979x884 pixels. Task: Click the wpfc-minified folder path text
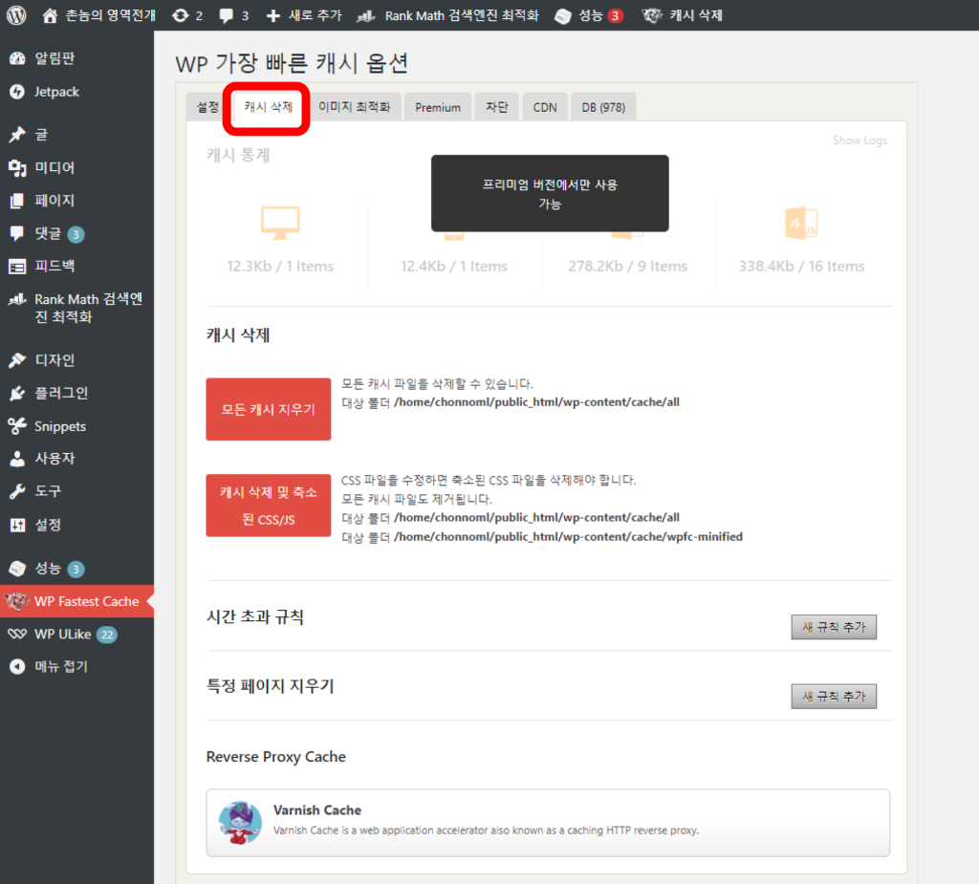[568, 536]
